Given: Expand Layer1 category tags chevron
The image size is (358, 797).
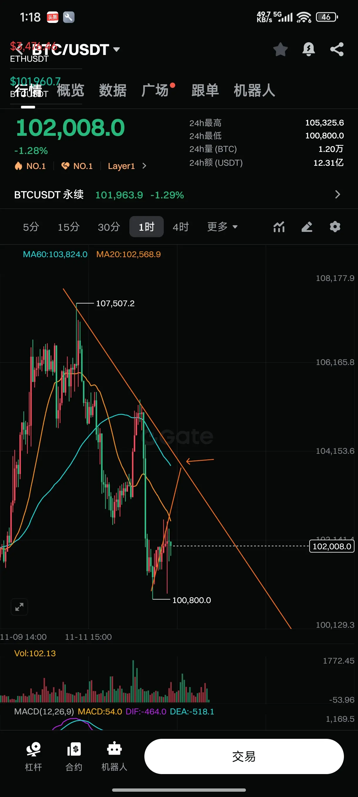Looking at the screenshot, I should (x=144, y=166).
